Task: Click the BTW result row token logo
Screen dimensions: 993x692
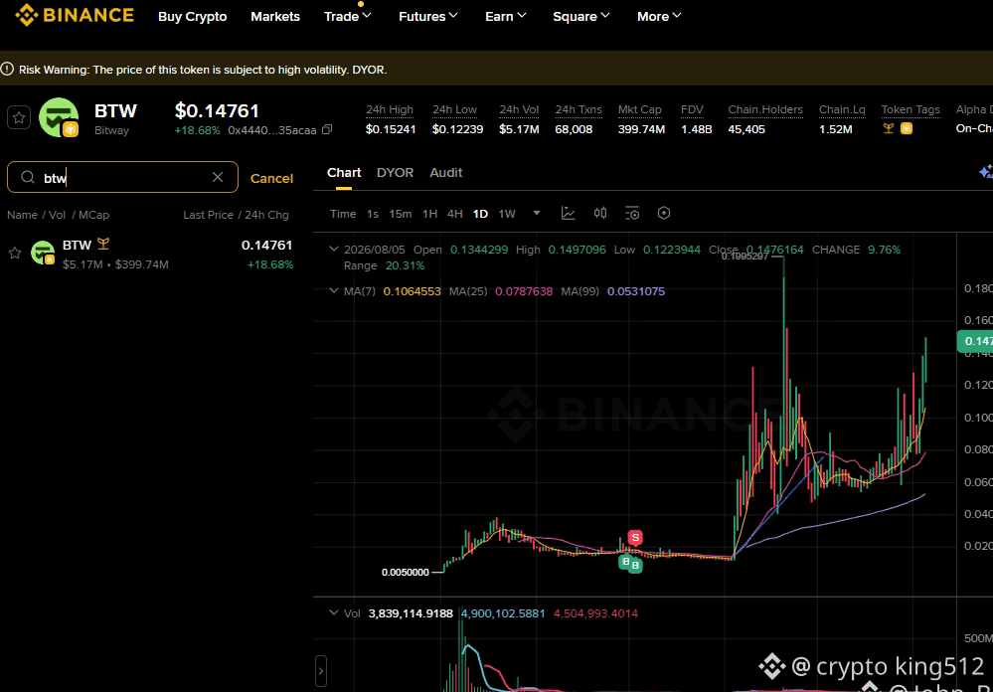Action: (x=43, y=254)
